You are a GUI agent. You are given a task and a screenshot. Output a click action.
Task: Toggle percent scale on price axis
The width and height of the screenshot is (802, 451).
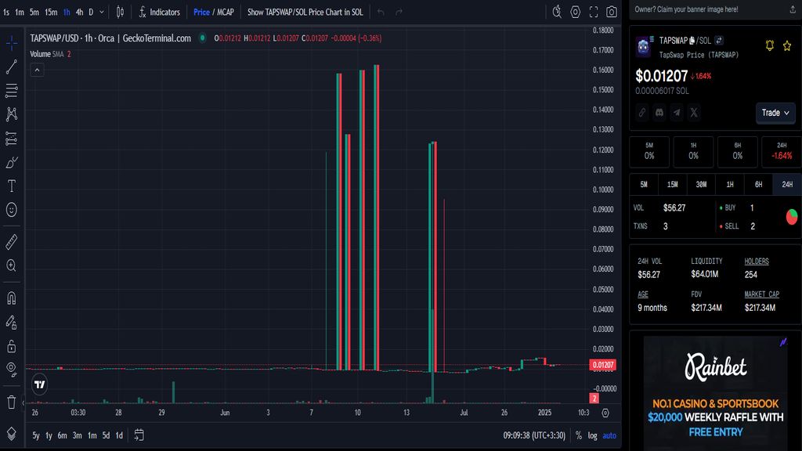tap(578, 435)
